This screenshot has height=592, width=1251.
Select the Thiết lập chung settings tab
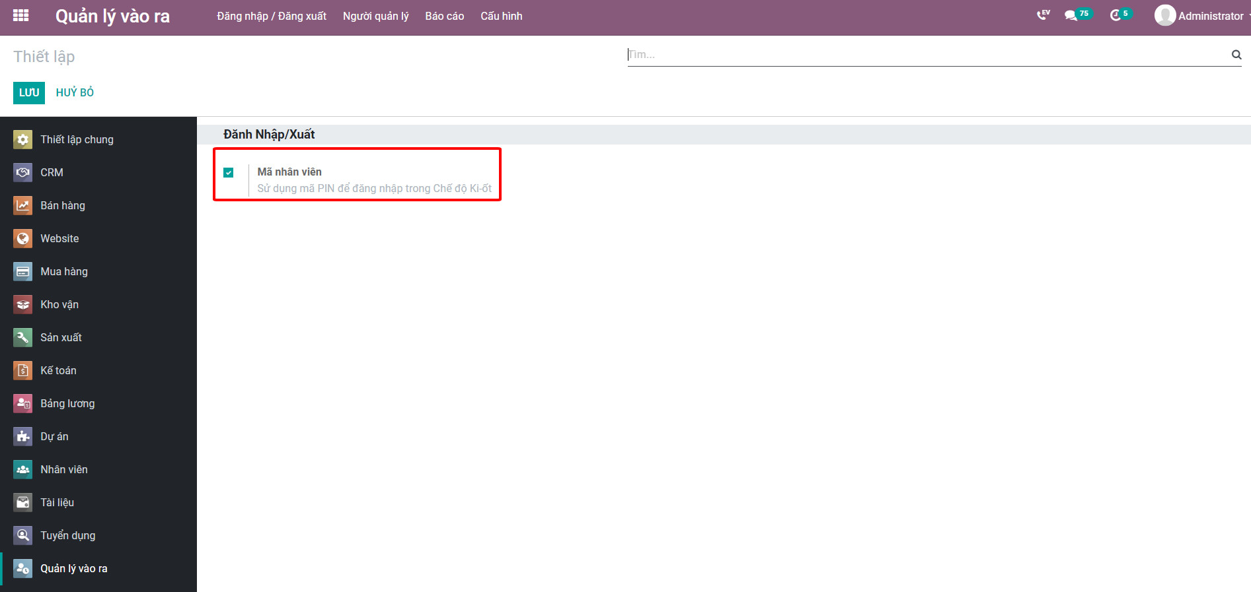(x=98, y=139)
